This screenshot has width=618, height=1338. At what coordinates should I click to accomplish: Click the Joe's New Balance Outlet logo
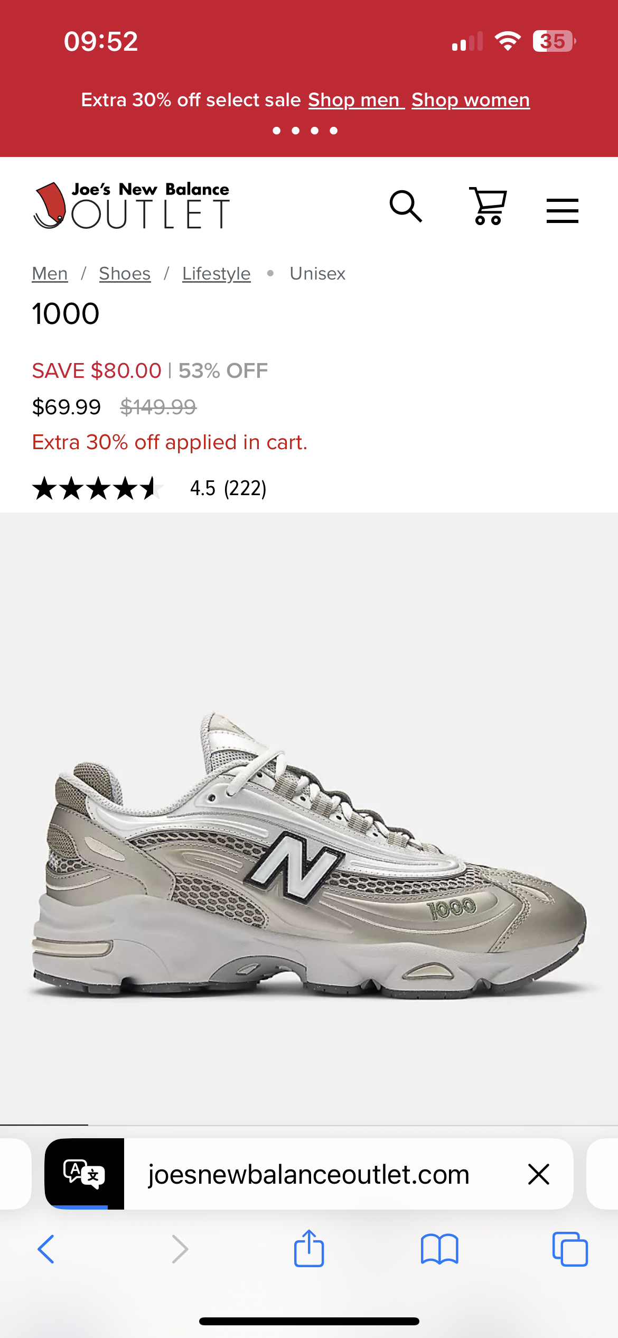(x=132, y=206)
